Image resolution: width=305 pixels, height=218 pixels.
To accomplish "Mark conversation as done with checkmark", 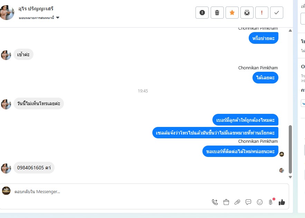I will click(276, 13).
